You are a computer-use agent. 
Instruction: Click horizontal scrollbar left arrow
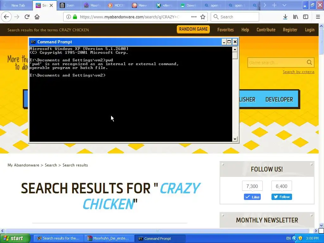(2, 231)
